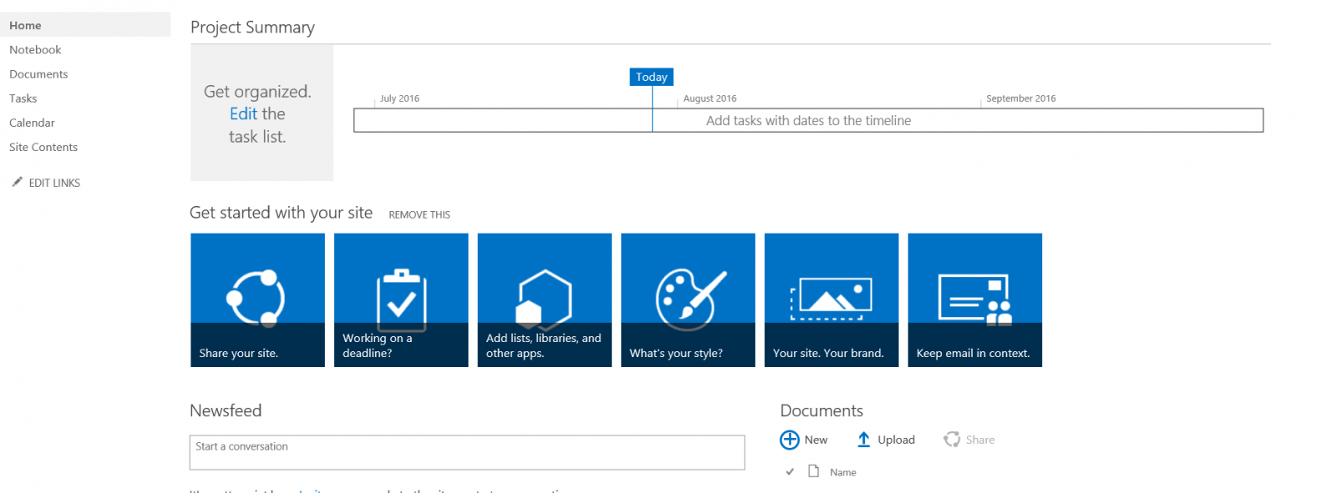Click the Name column header in Documents

click(843, 472)
